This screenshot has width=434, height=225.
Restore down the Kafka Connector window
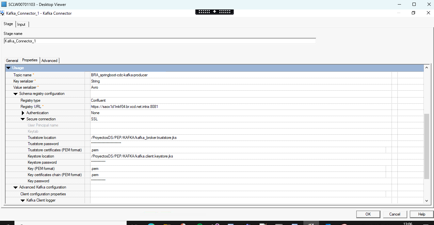413,13
